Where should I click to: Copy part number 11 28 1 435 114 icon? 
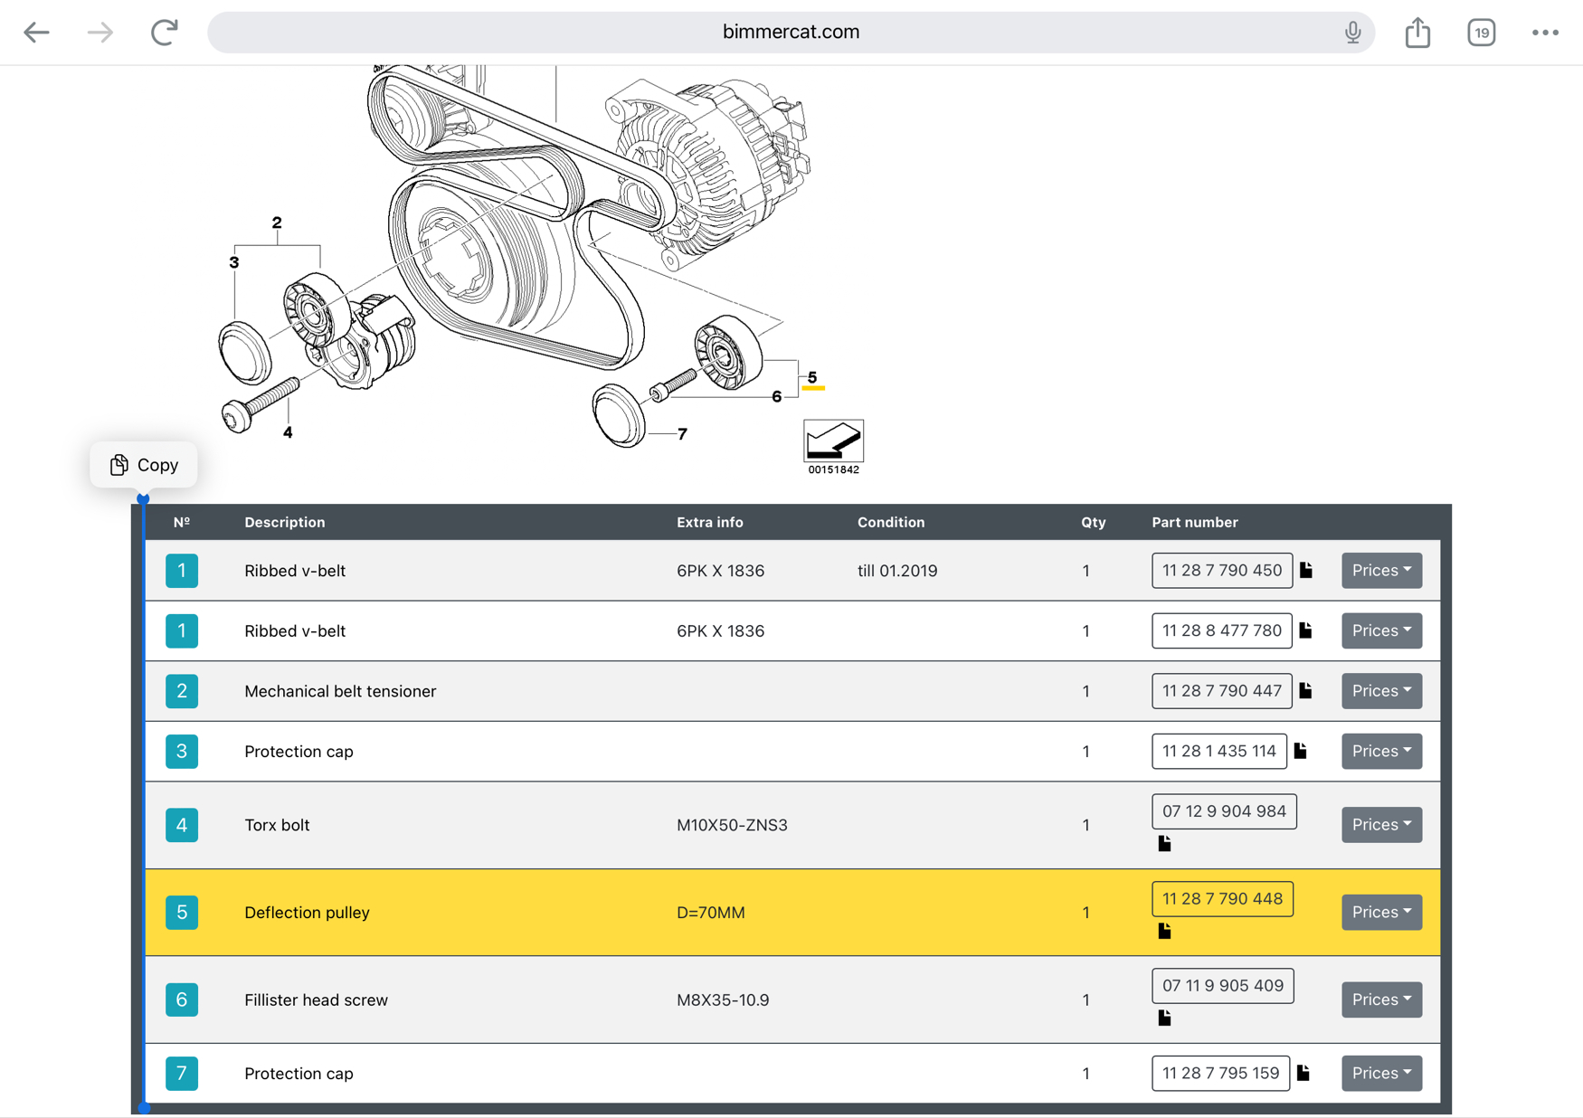coord(1301,751)
